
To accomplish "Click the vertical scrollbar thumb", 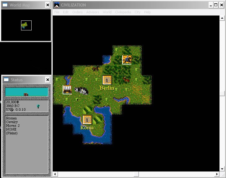I will click(x=222, y=93).
